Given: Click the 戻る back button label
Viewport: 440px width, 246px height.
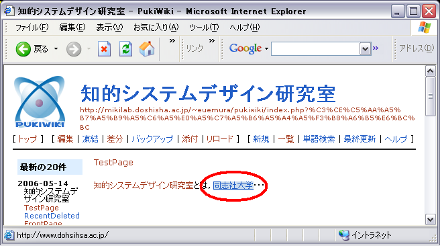Looking at the screenshot, I should pos(41,49).
